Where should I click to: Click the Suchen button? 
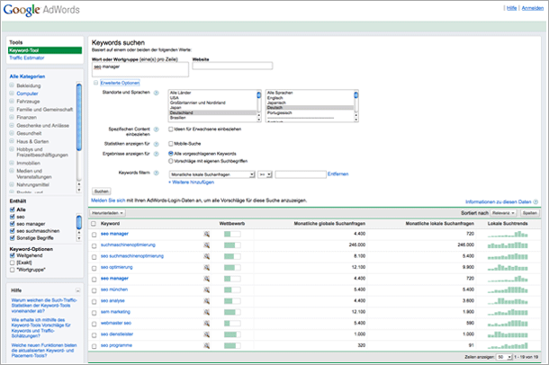pyautogui.click(x=101, y=191)
